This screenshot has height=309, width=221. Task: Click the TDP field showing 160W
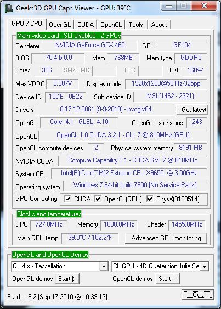[x=195, y=71]
